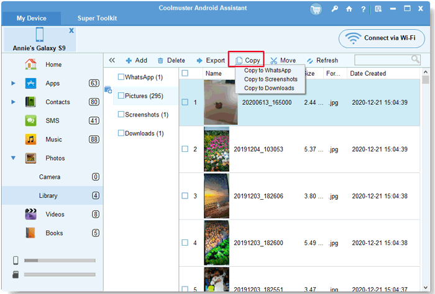The width and height of the screenshot is (435, 294).
Task: Check the checkbox for photo row 3
Action: pyautogui.click(x=185, y=196)
